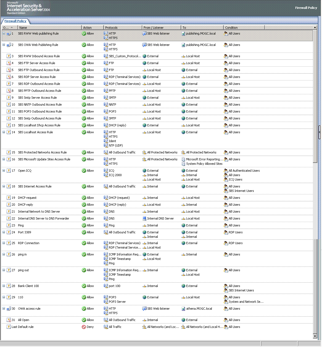The image size is (322, 347).
Task: Collapse the SBS Localhost Access Rule protocols
Action: click(x=4, y=132)
